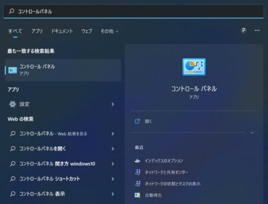Expand the コントロールパネルを開く chevron

point(113,149)
